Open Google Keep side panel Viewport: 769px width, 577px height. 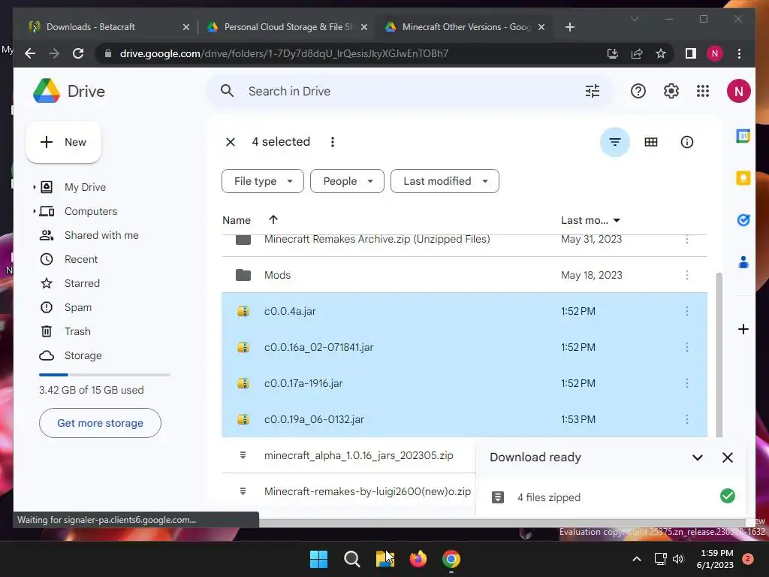(743, 177)
